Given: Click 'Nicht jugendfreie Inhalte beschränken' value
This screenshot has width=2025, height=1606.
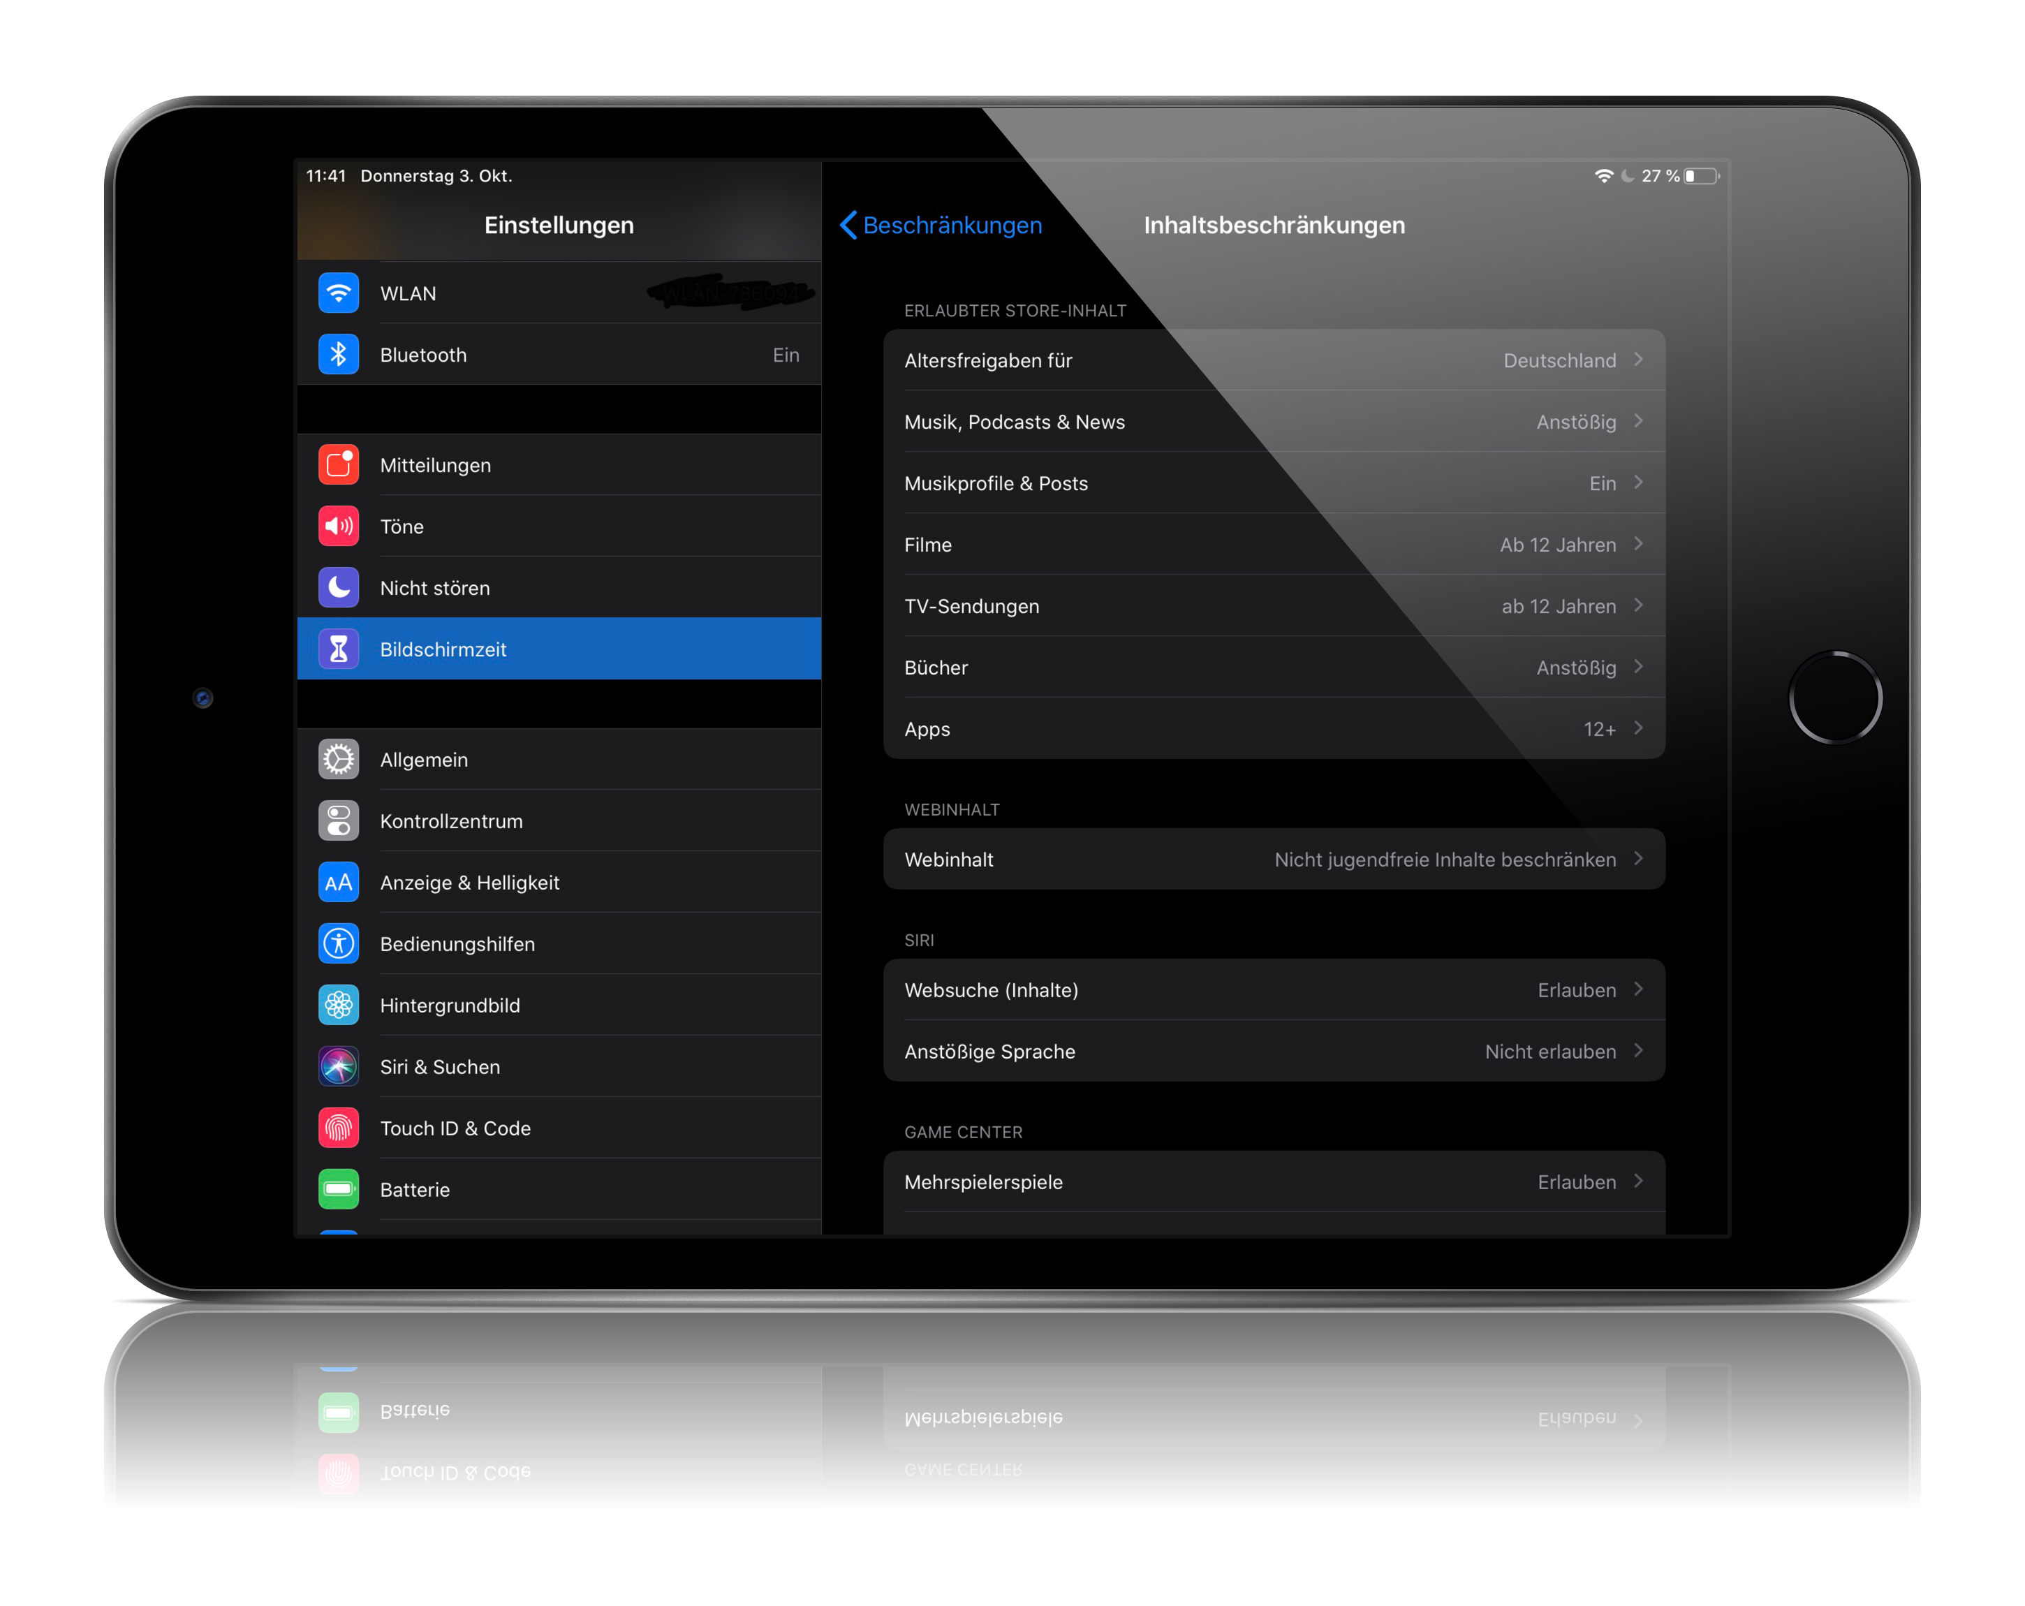Looking at the screenshot, I should point(1445,860).
